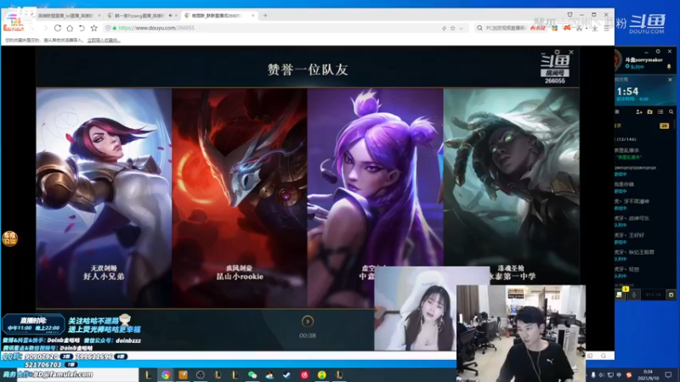Expand the address bar dropdown chevron

(x=461, y=28)
